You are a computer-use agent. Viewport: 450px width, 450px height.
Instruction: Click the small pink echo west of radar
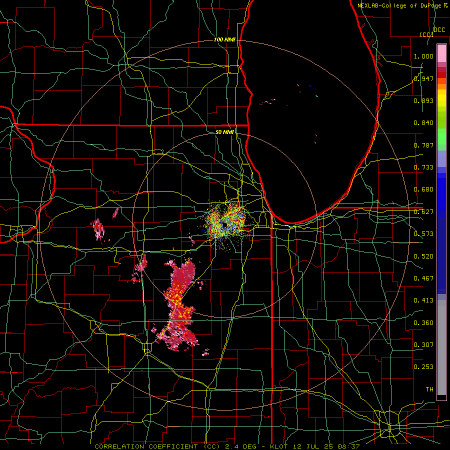click(x=98, y=228)
